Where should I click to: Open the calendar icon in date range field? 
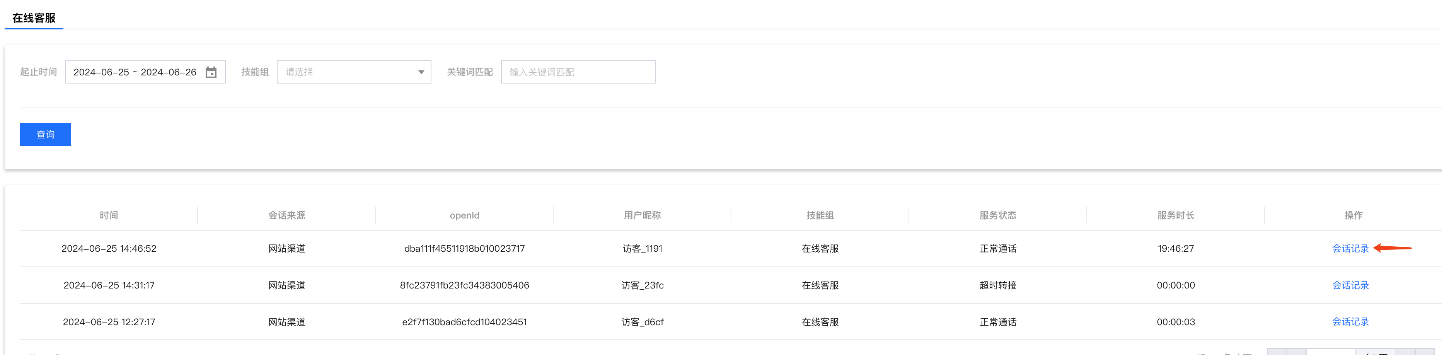211,72
